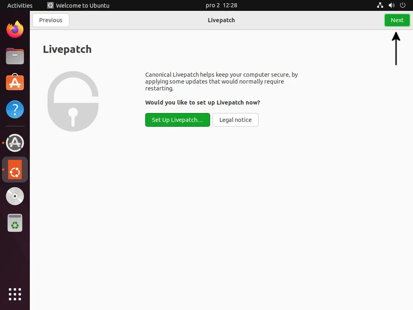Open the Activities overview
The image size is (413, 310).
click(x=20, y=5)
